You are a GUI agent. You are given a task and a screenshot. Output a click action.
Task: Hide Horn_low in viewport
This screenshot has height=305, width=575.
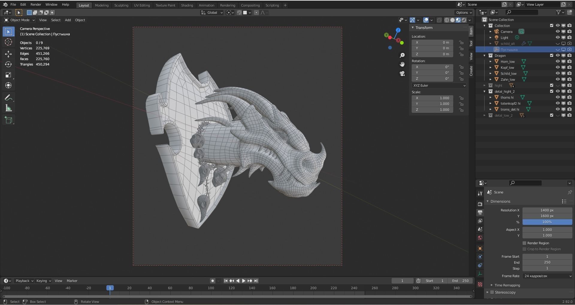point(558,61)
